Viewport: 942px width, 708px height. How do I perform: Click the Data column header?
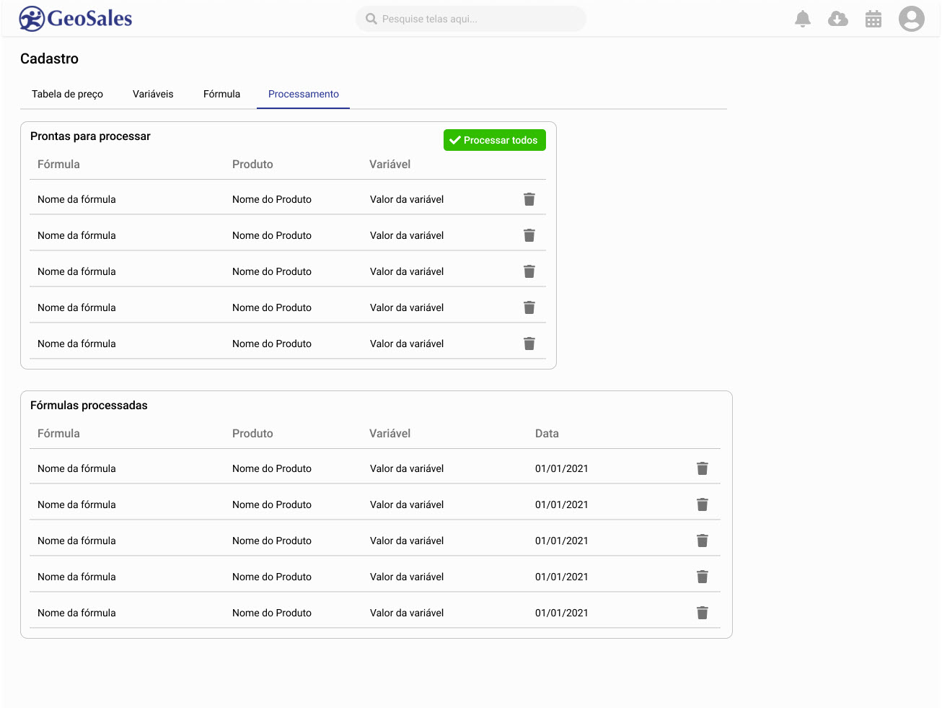coord(547,434)
